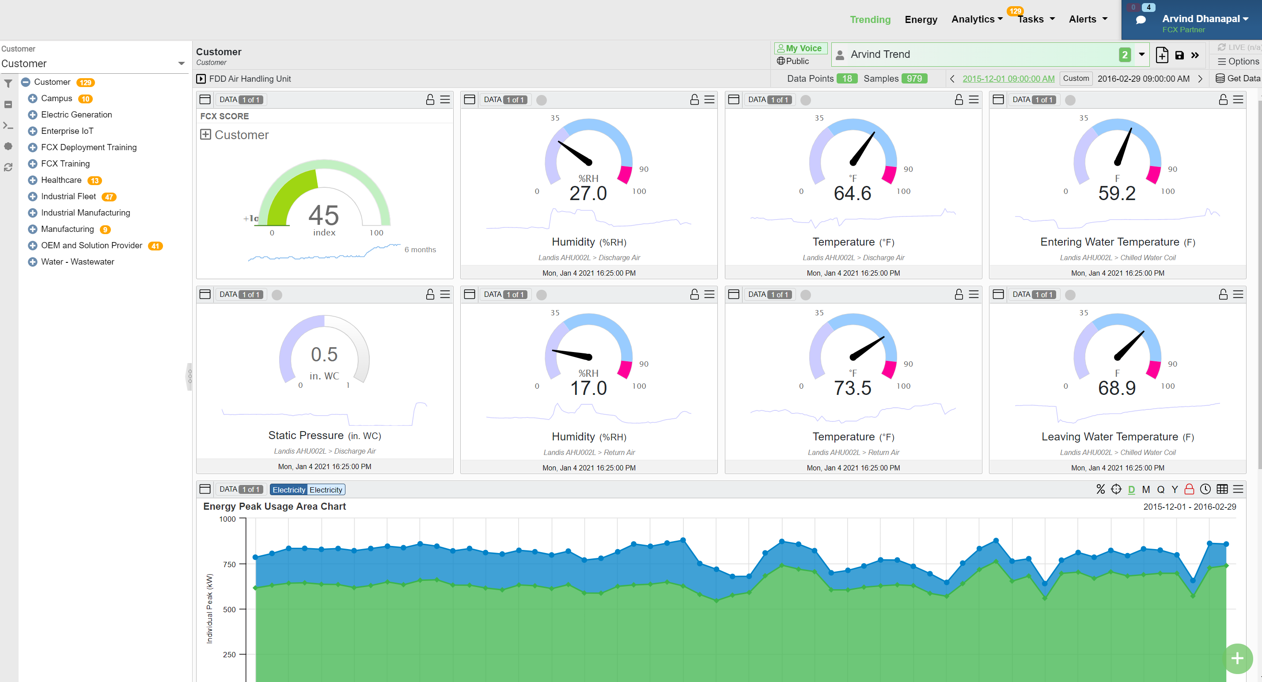Toggle the lock on Return Air Temperature panel

pos(959,294)
